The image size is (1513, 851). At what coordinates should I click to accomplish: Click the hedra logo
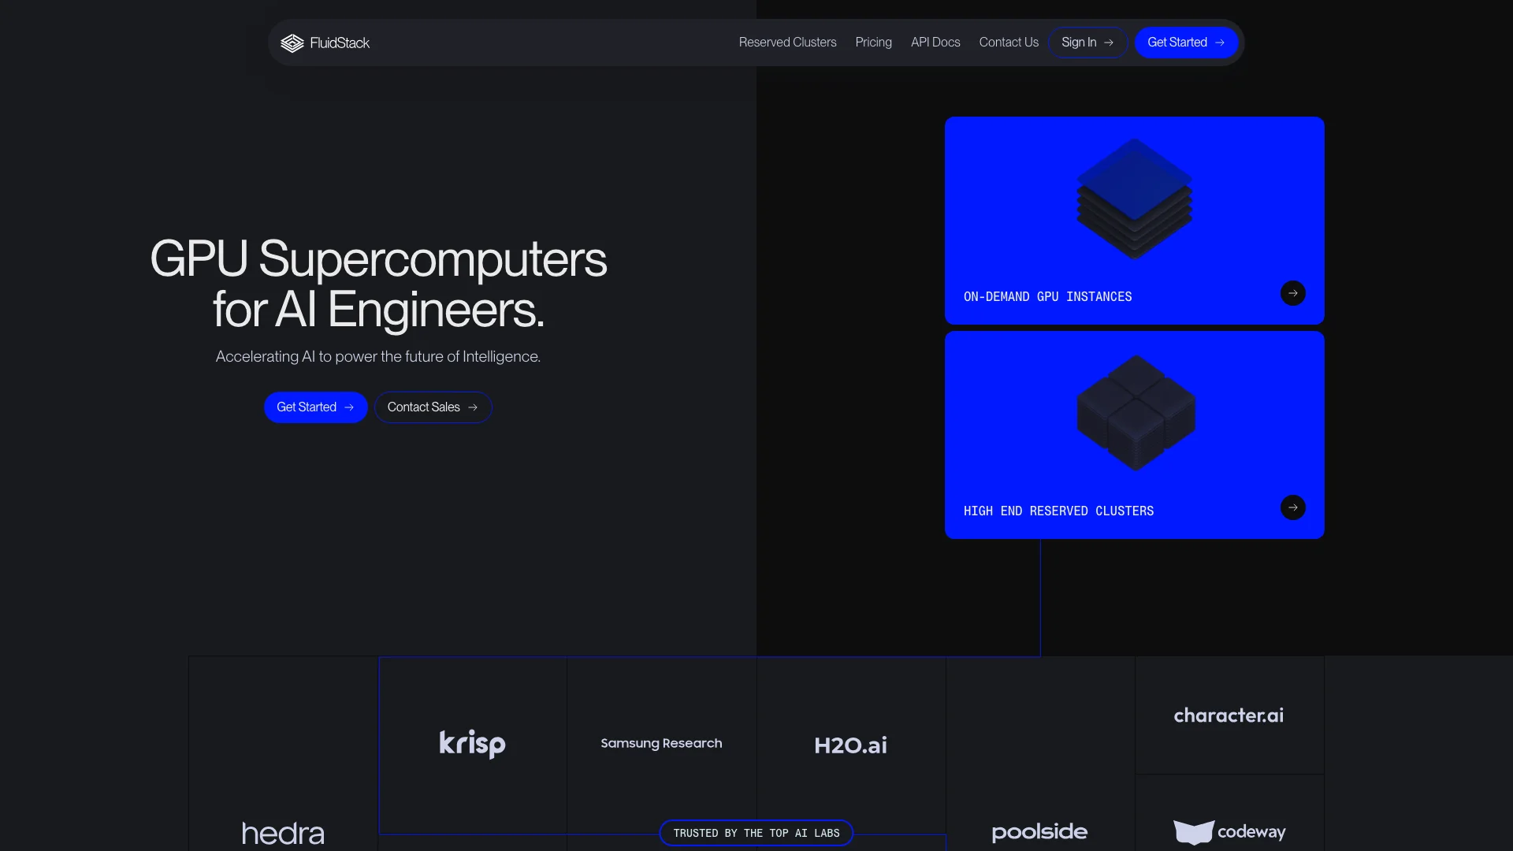(x=283, y=834)
